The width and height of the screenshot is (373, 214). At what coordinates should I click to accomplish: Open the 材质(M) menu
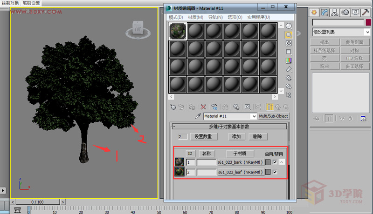point(195,17)
